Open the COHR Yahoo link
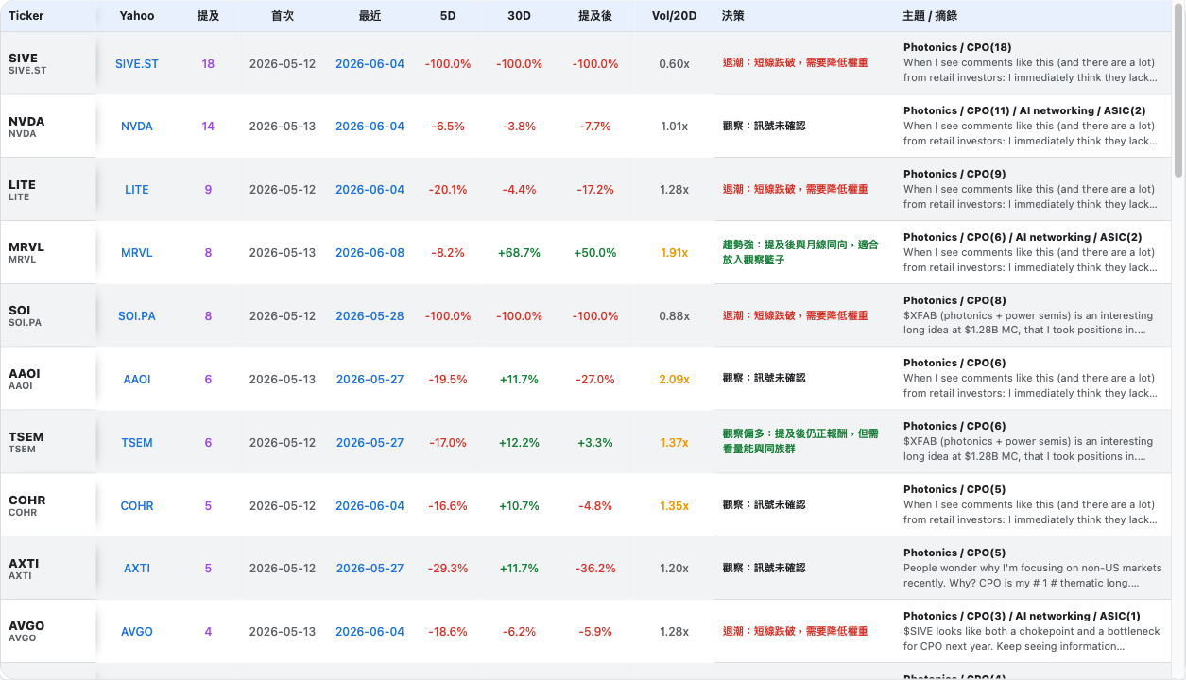1186x680 pixels. click(137, 506)
